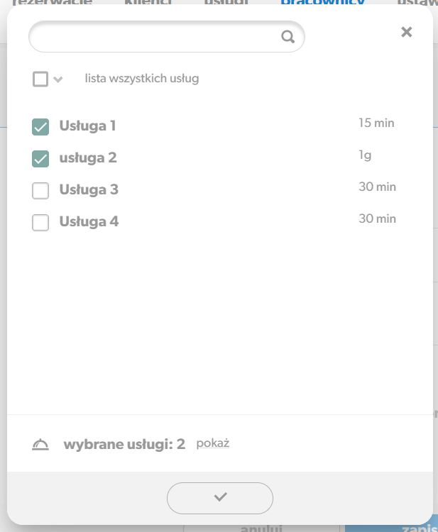Check the Usługa 4 checkbox

[x=40, y=223]
